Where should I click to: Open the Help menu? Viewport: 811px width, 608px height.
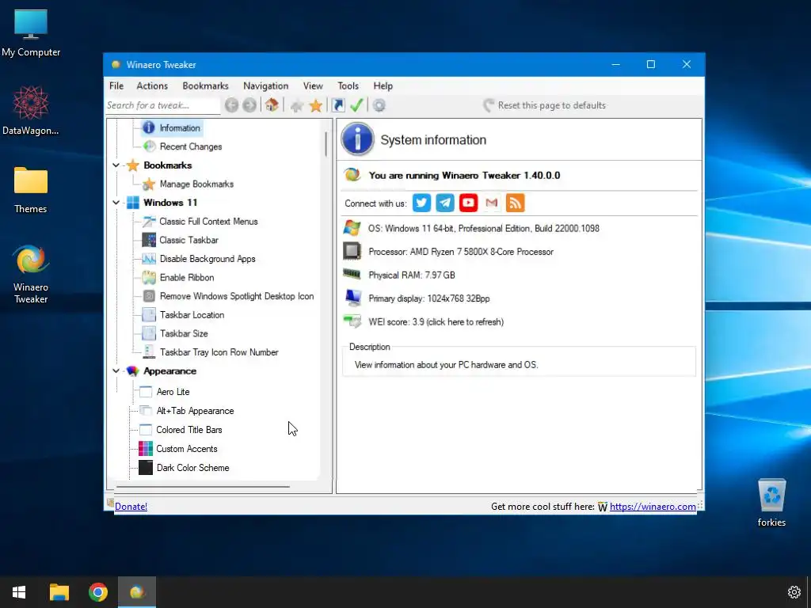(x=383, y=85)
